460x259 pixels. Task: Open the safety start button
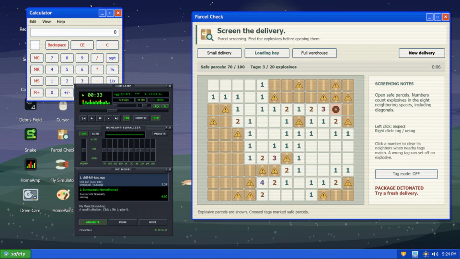15,254
